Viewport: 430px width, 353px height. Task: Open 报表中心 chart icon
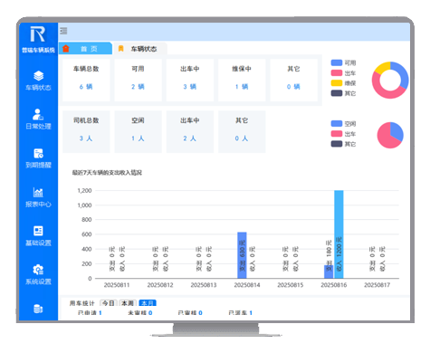point(38,192)
